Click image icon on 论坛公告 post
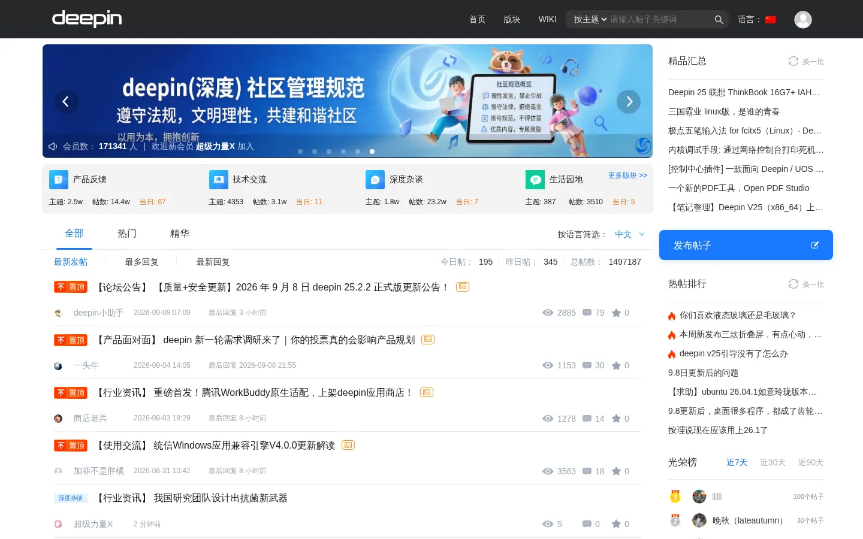863x539 pixels. click(463, 287)
